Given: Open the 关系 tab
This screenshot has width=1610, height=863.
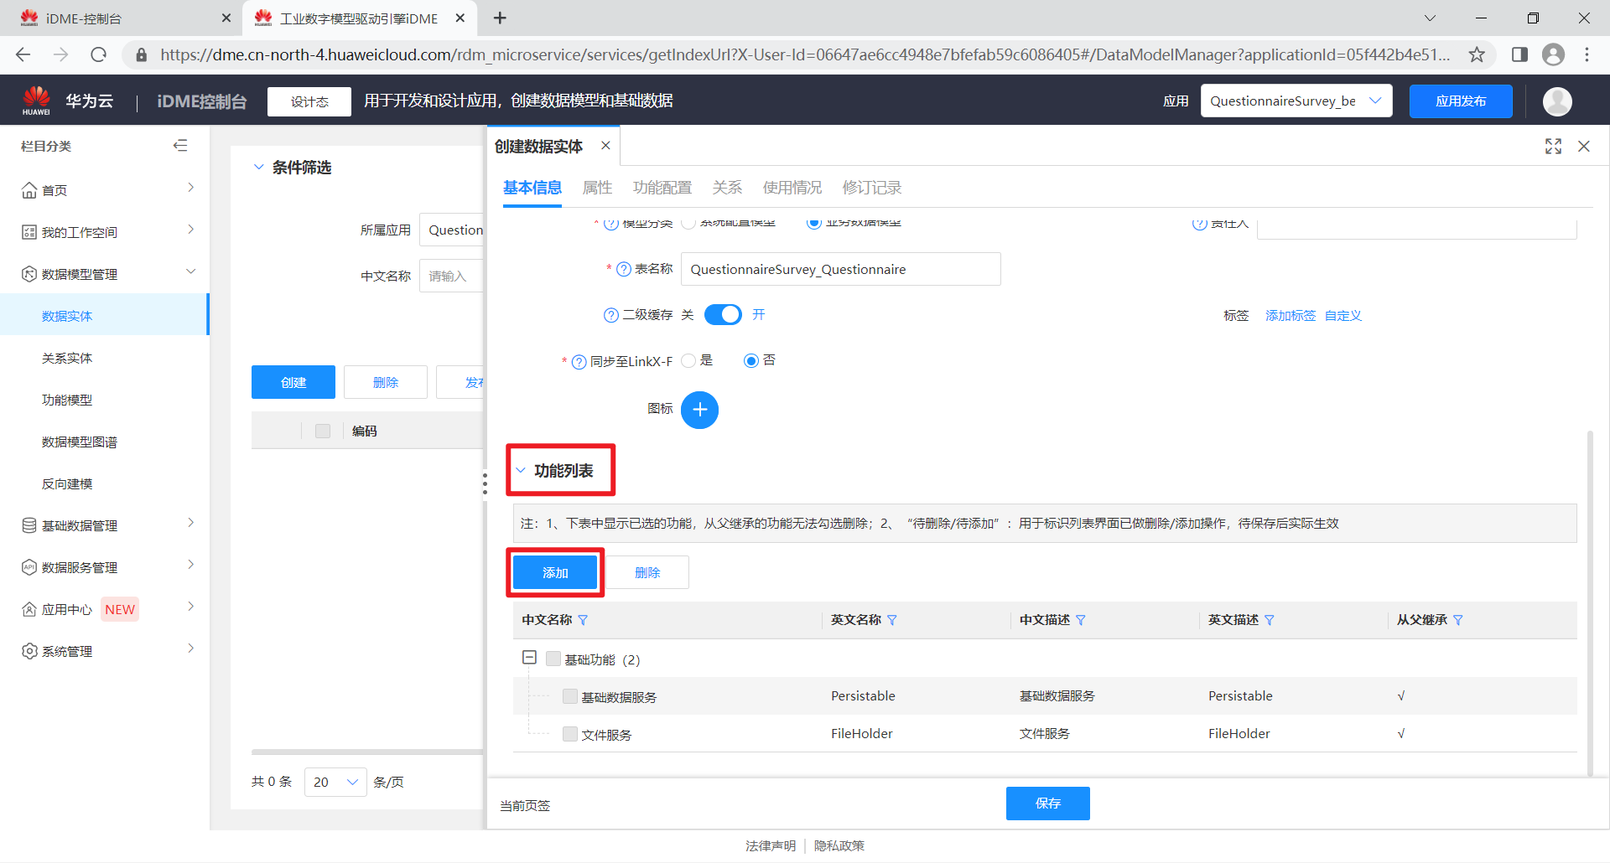Looking at the screenshot, I should 728,188.
